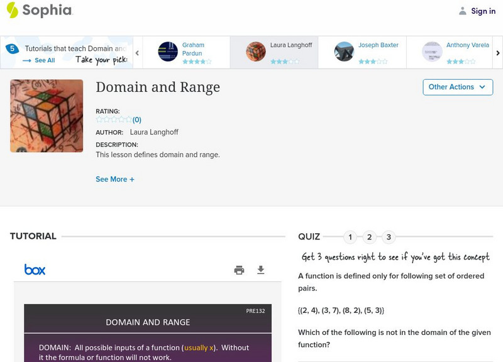Go to quiz question 1
The width and height of the screenshot is (503, 362).
(350, 237)
